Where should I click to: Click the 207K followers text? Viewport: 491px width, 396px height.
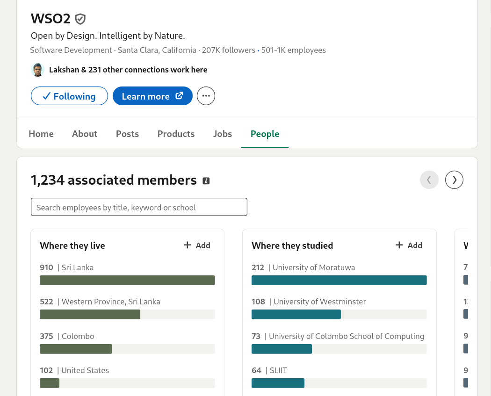coord(229,50)
